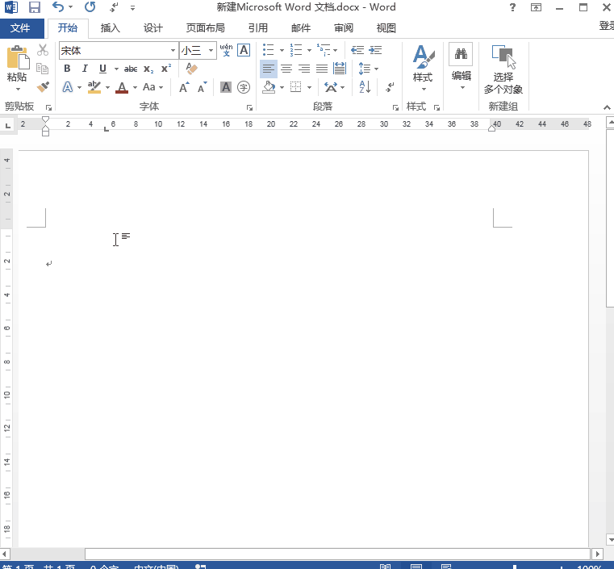Click the Save icon in quick access toolbar
614x569 pixels.
[x=35, y=7]
